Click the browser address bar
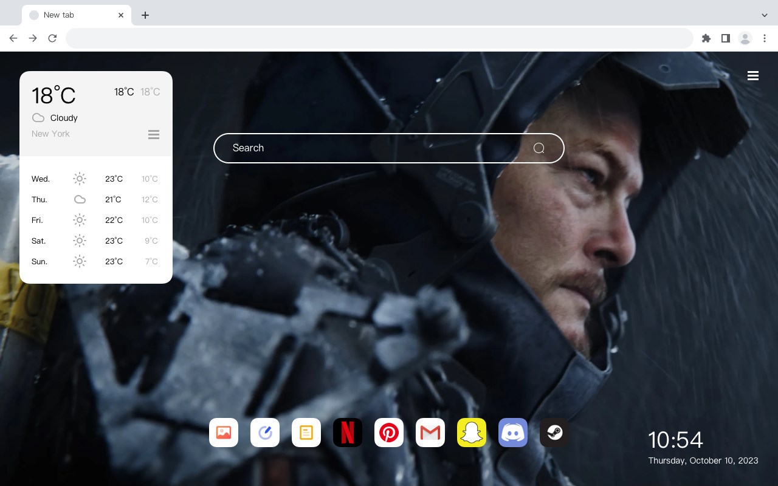This screenshot has height=486, width=778. [379, 38]
